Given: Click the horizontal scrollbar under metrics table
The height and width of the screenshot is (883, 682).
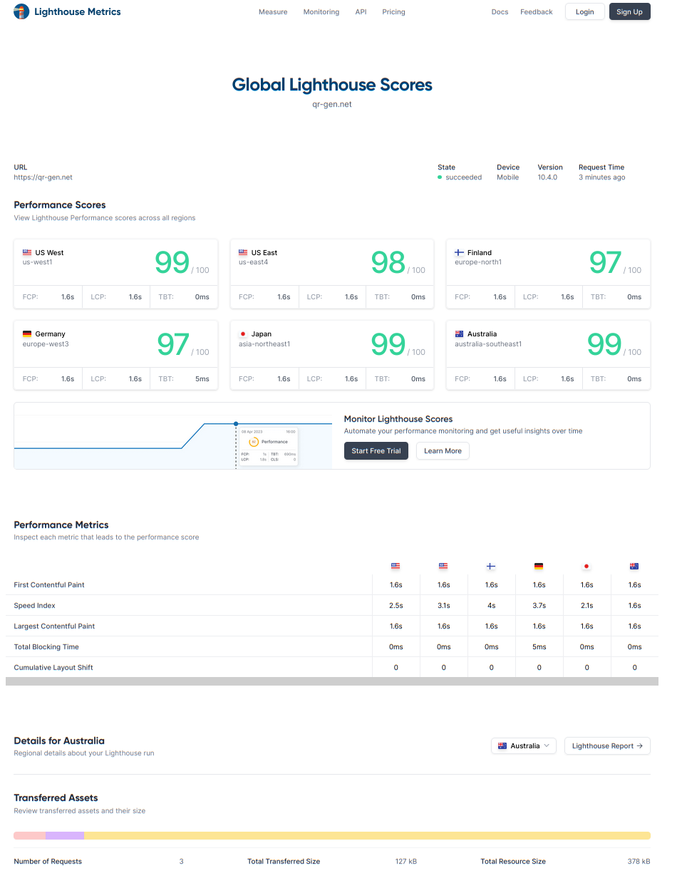Looking at the screenshot, I should coord(332,681).
